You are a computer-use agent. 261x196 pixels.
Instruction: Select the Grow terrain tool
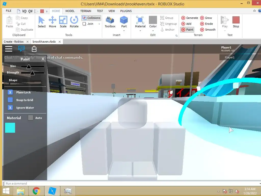(x=206, y=18)
